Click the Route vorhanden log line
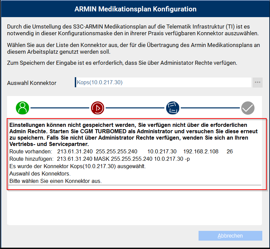This screenshot has height=249, width=270. [121, 152]
